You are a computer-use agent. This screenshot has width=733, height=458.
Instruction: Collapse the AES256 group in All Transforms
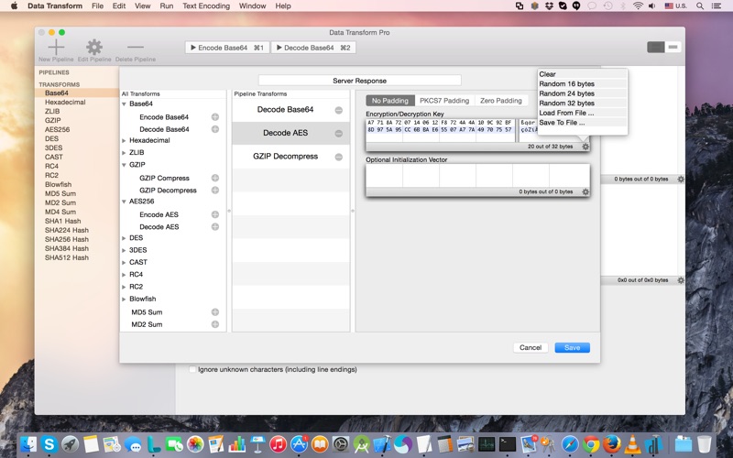tap(124, 202)
